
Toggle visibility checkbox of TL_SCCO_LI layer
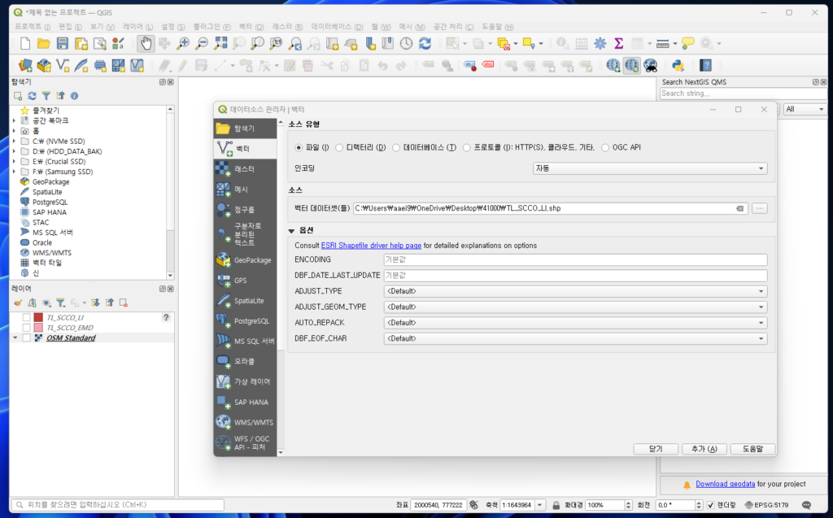(x=27, y=317)
